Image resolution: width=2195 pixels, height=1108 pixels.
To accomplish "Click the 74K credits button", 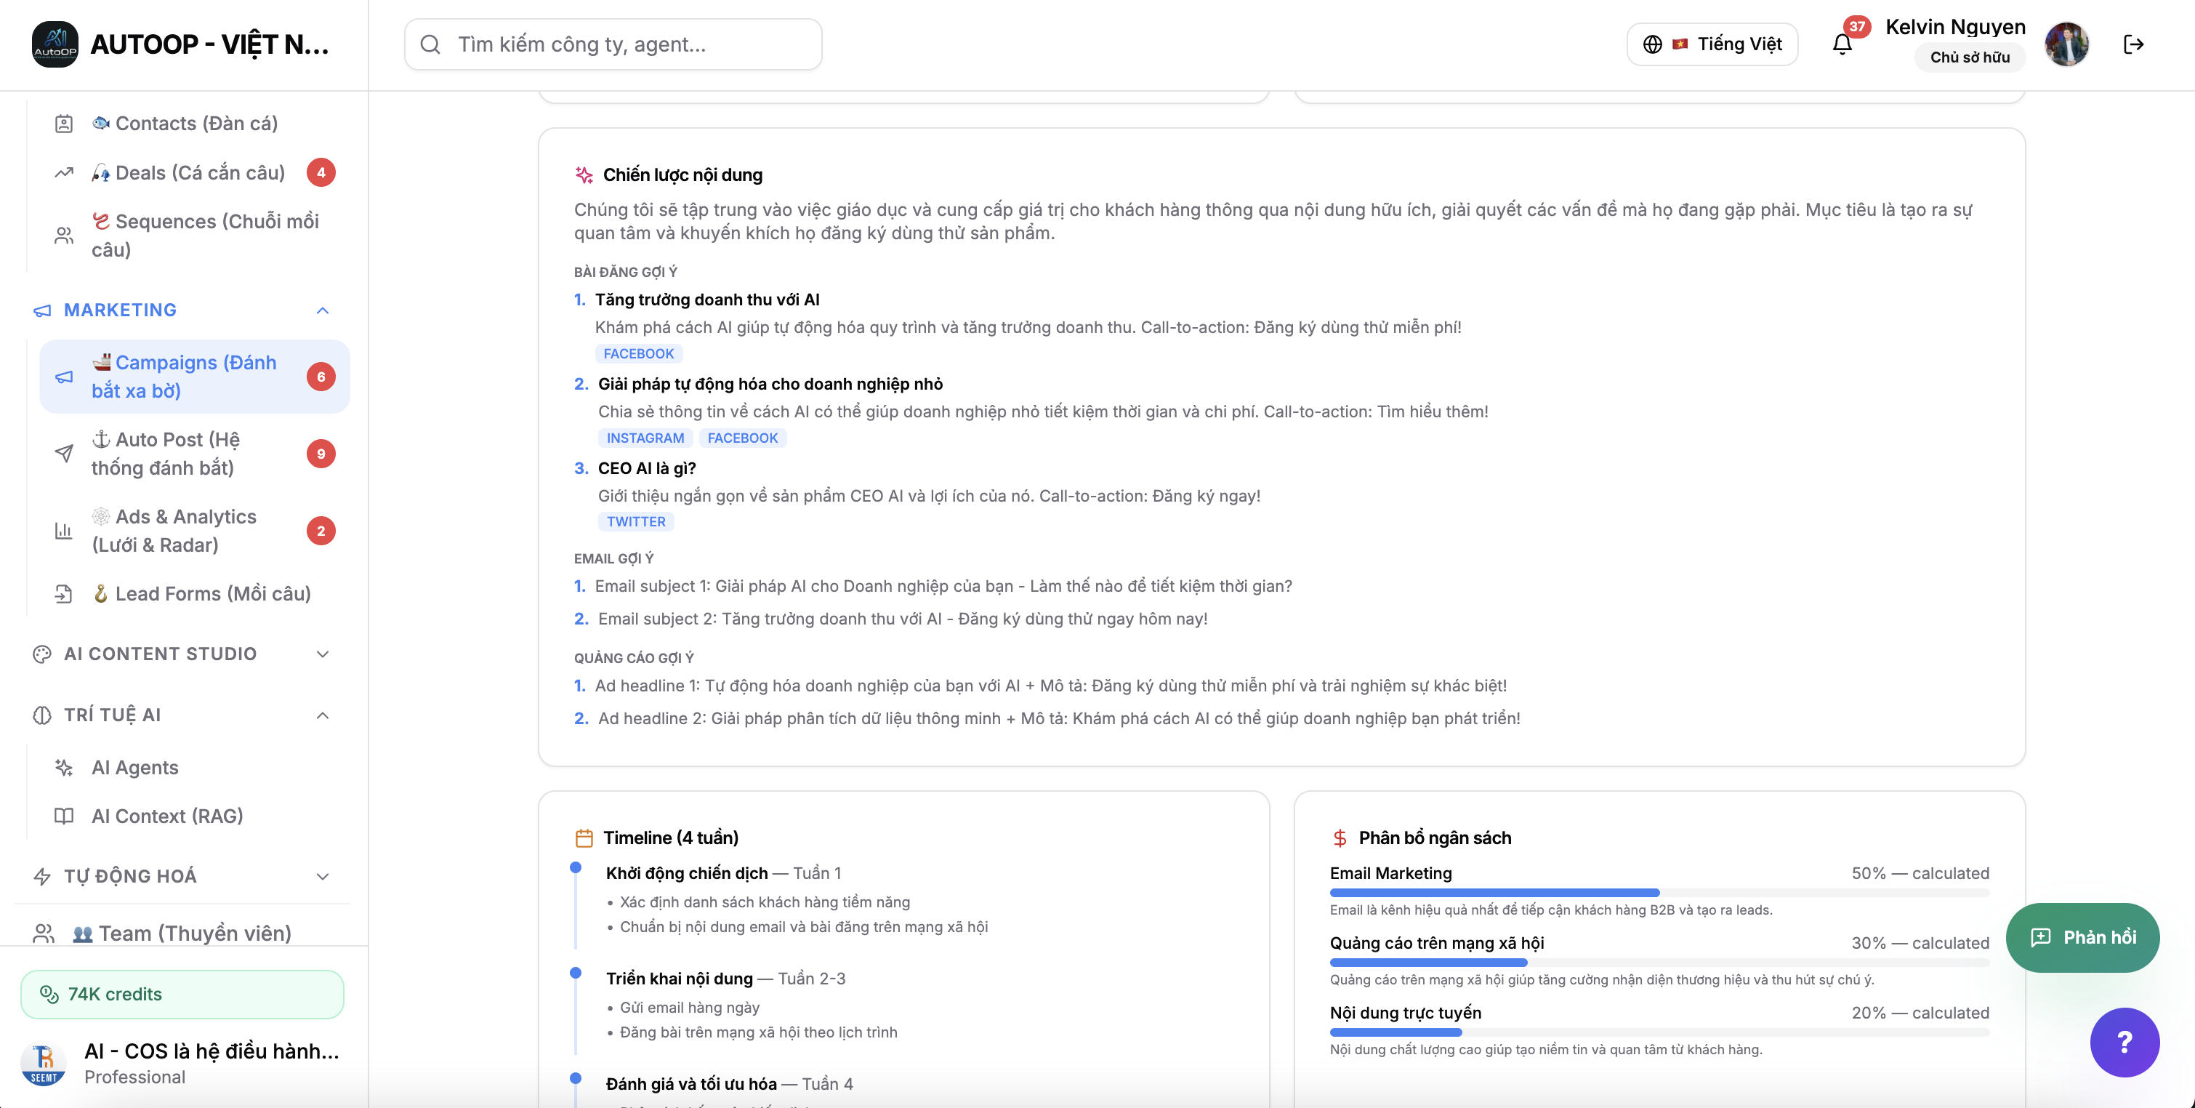I will click(182, 994).
